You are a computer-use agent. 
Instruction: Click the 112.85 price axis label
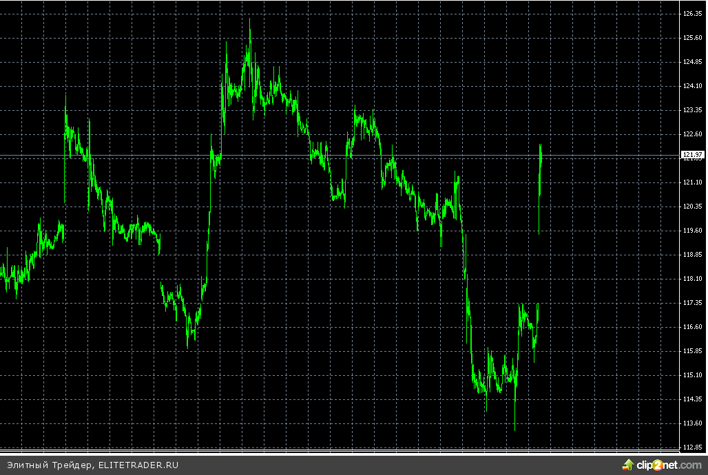pyautogui.click(x=692, y=447)
